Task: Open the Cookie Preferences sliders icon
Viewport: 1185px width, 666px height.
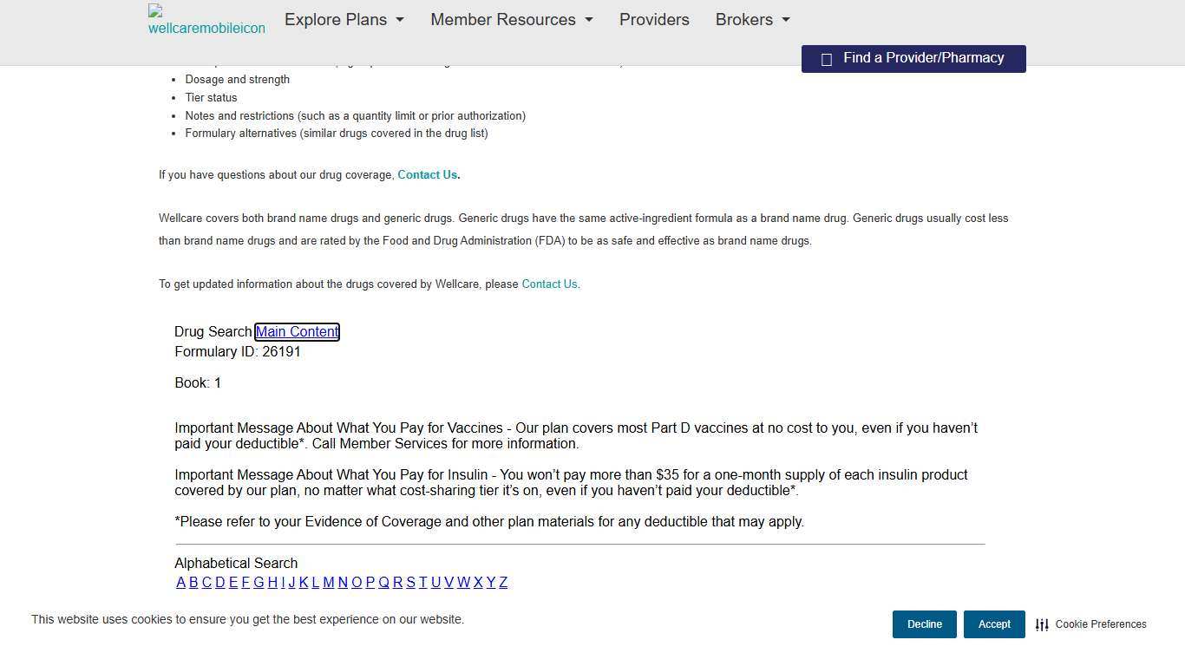Action: [1042, 624]
